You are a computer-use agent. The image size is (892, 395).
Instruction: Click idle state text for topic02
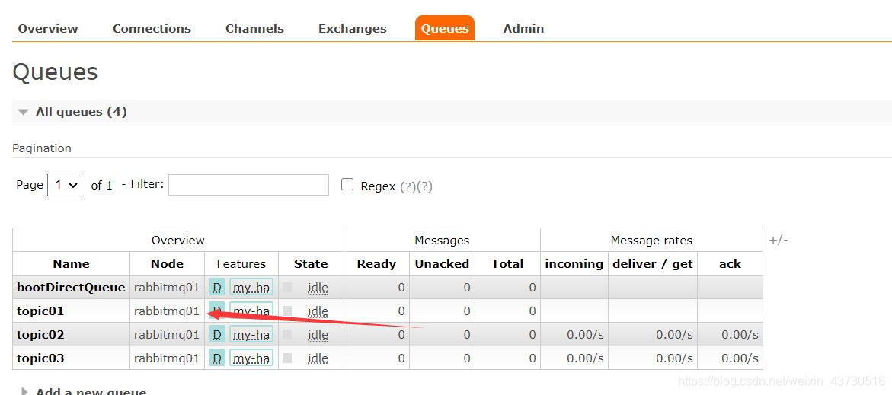click(318, 335)
